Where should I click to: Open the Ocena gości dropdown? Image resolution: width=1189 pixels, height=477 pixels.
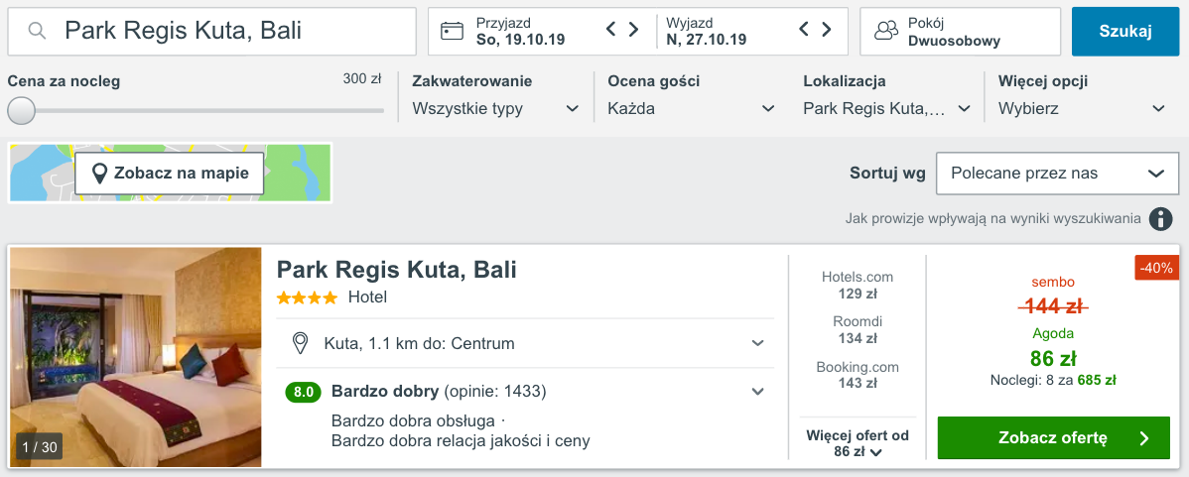tap(692, 108)
